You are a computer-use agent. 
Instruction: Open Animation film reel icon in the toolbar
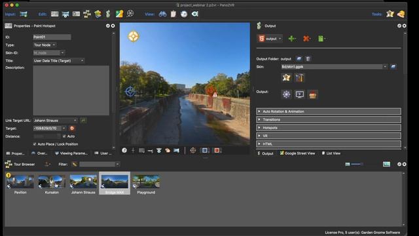(x=130, y=14)
